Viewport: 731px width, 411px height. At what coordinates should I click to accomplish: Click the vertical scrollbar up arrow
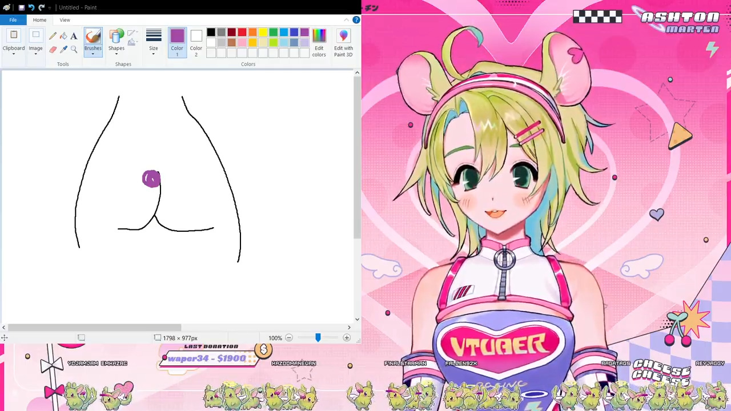tap(358, 72)
